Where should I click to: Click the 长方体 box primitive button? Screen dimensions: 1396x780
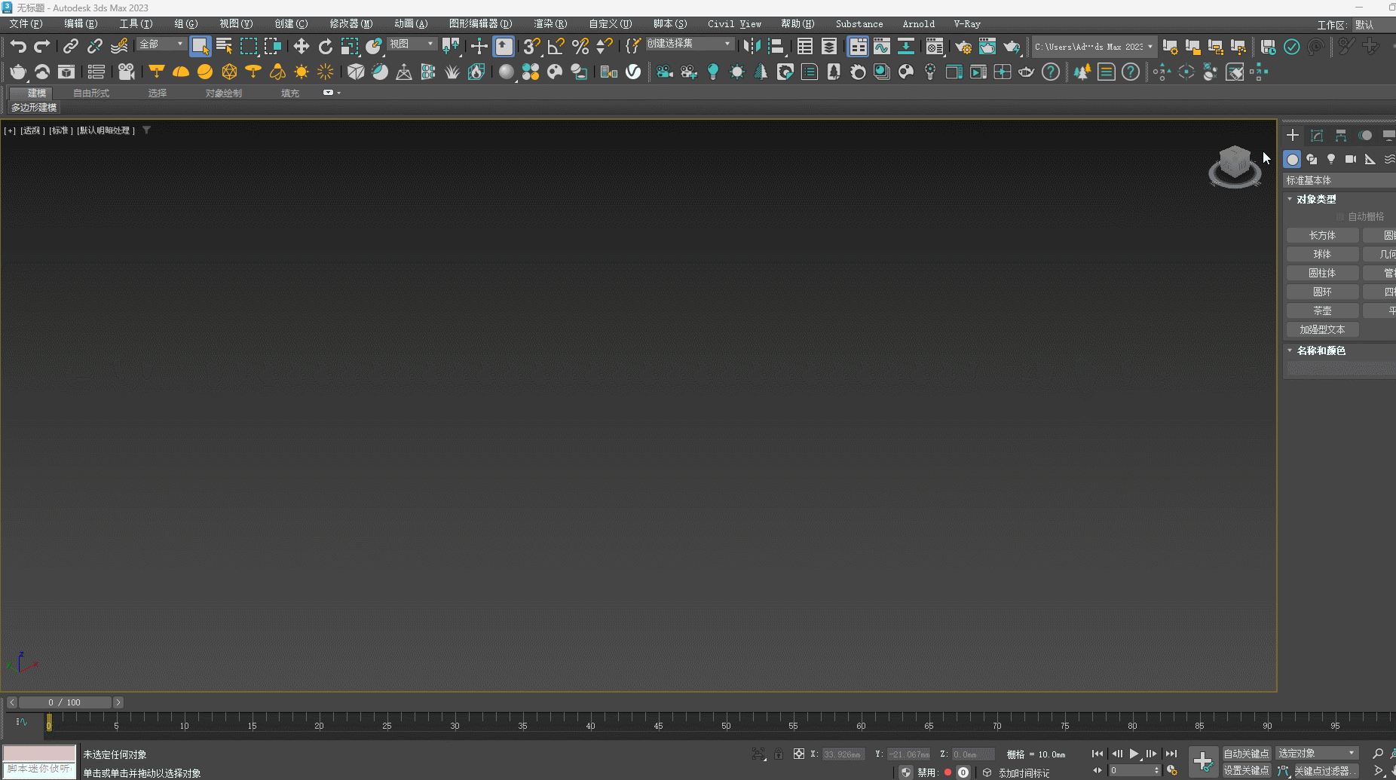(x=1322, y=235)
